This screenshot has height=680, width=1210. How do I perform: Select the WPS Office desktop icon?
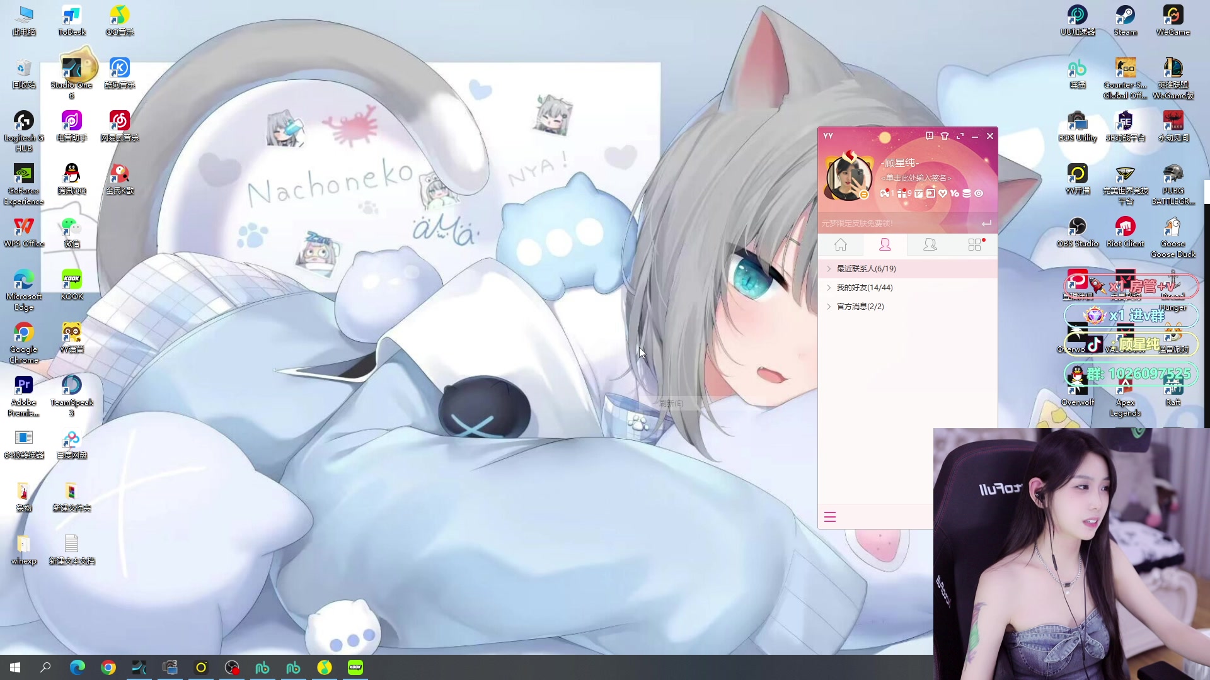[x=23, y=231]
